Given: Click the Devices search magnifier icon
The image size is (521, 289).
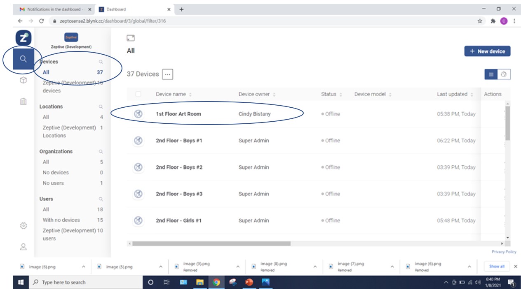Looking at the screenshot, I should (x=101, y=62).
